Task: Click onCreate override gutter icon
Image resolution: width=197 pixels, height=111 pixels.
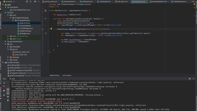Action: (46, 19)
